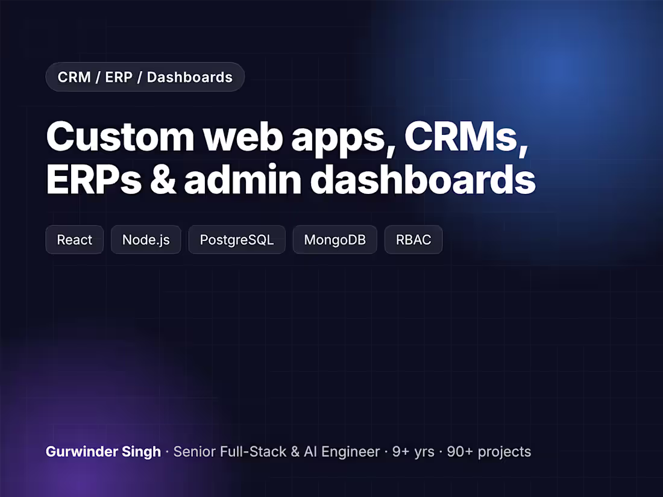663x497 pixels.
Task: Click the headline "Custom web apps, CRMs, ERPs & admin dashboards"
Action: [x=291, y=158]
